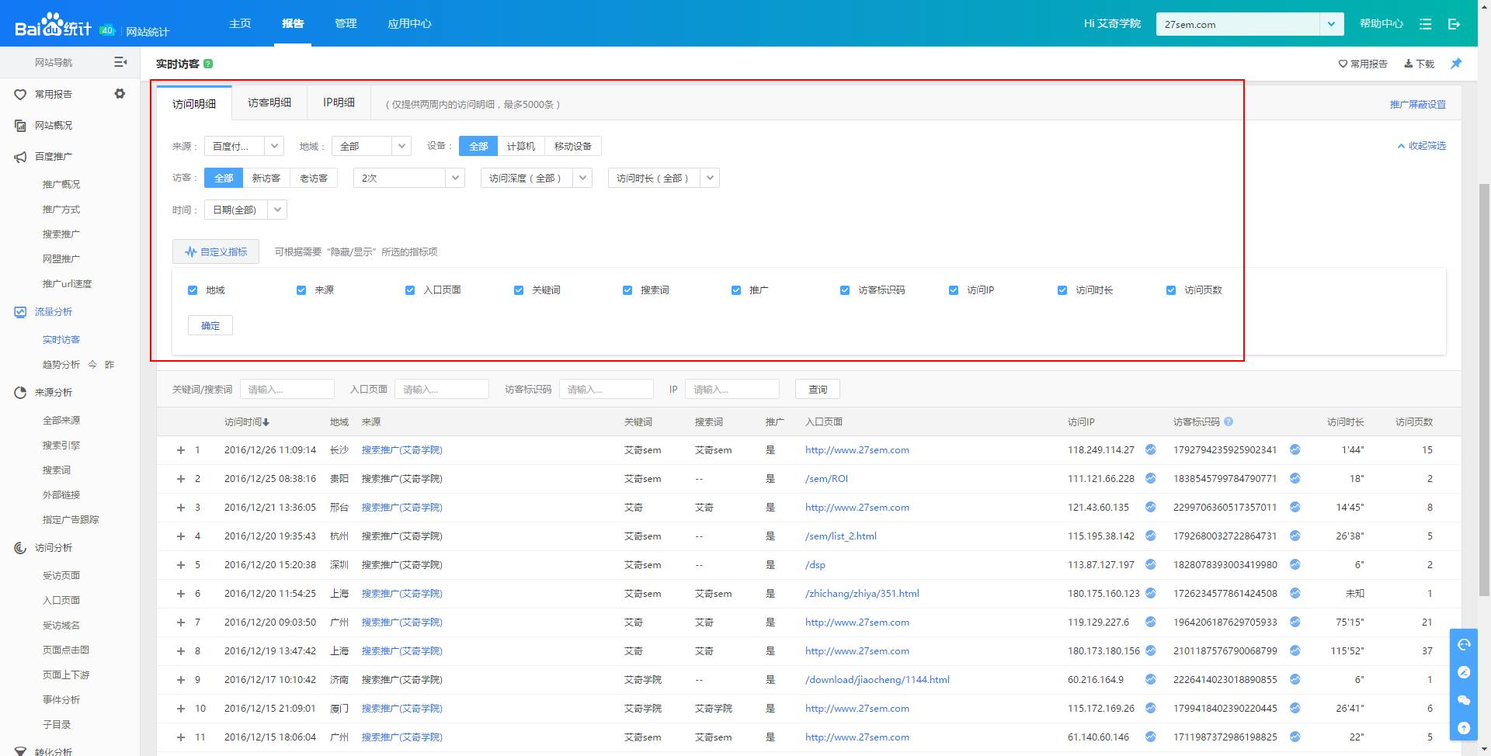This screenshot has height=756, width=1491.
Task: Click the 关键词/搜索词 input field
Action: [287, 390]
